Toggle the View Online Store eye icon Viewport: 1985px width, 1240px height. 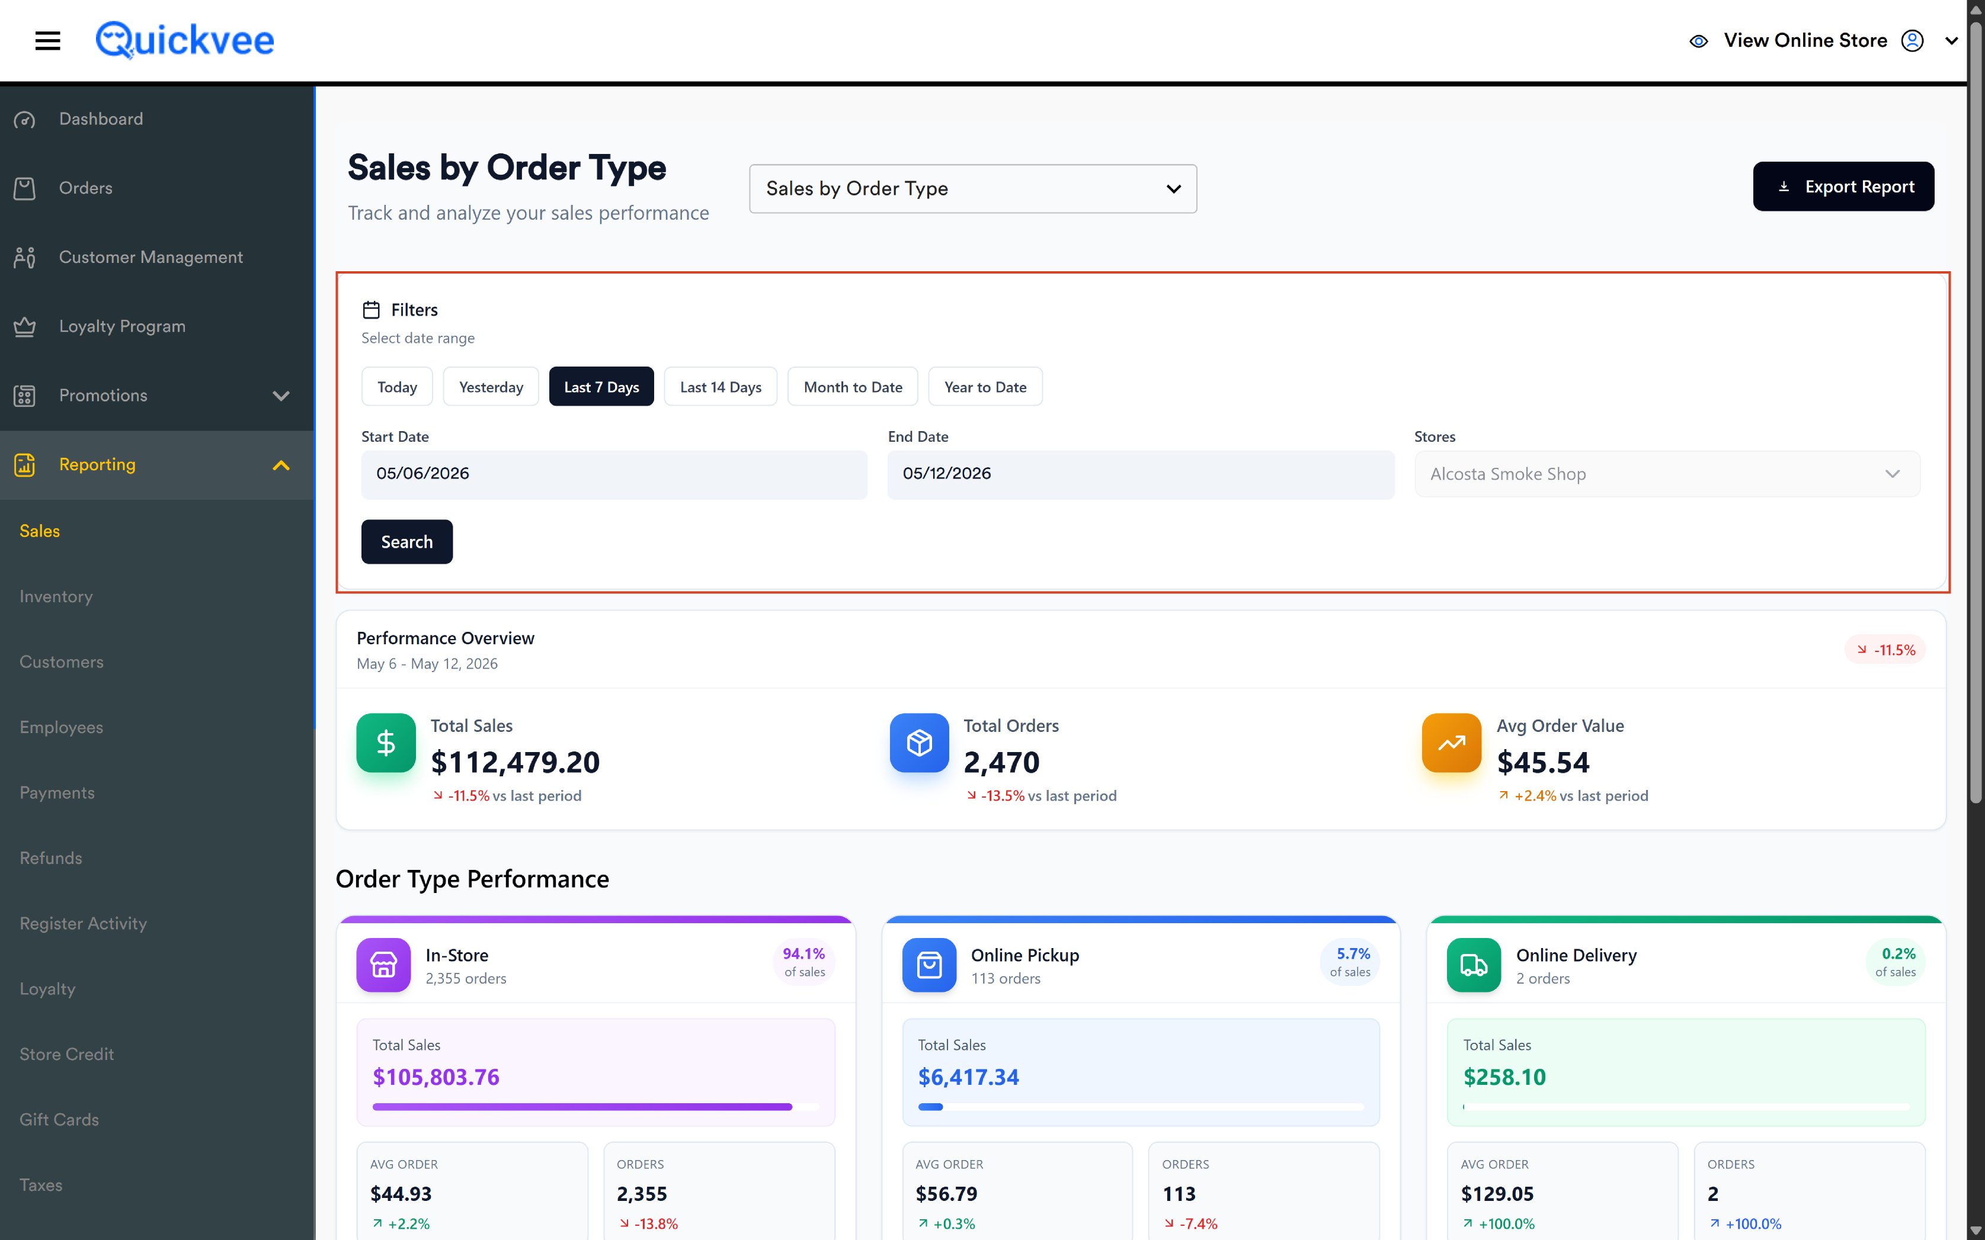point(1699,41)
